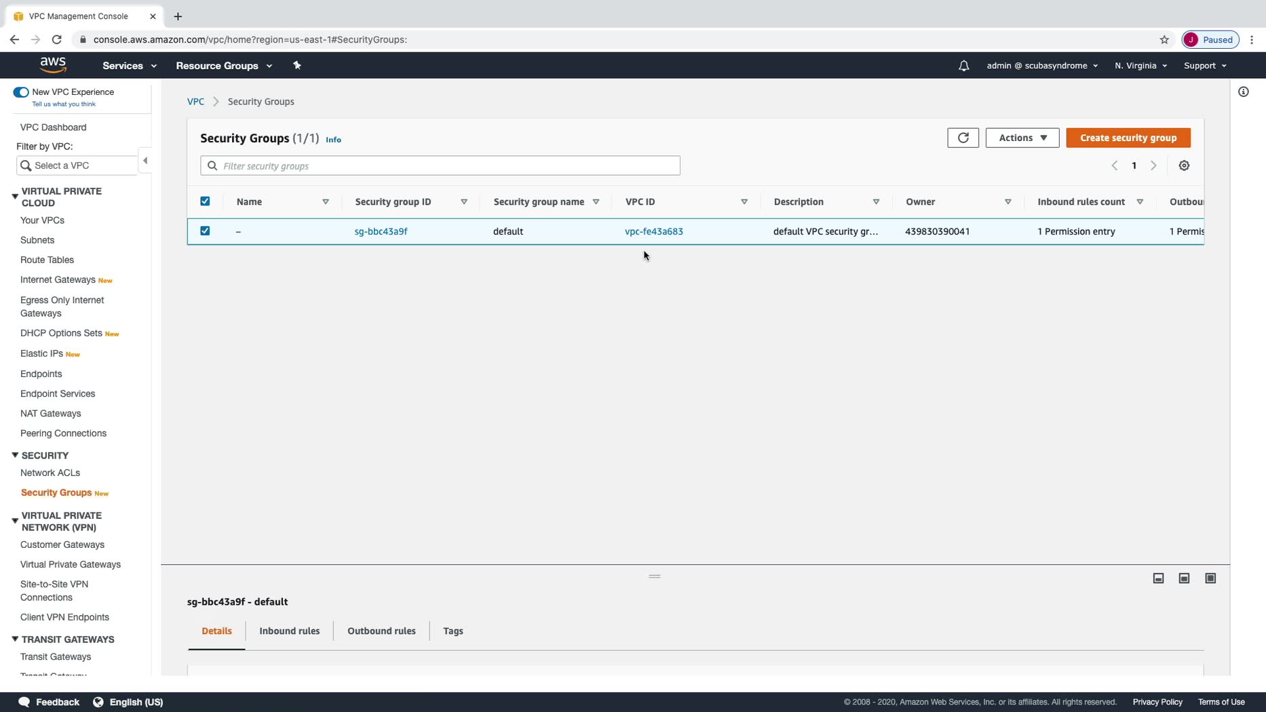Switch to the Tags tab
The width and height of the screenshot is (1266, 712).
(x=453, y=631)
